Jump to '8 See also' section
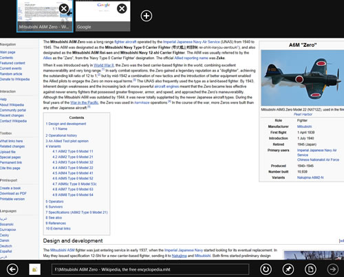The height and width of the screenshot is (277, 344). coord(54,217)
